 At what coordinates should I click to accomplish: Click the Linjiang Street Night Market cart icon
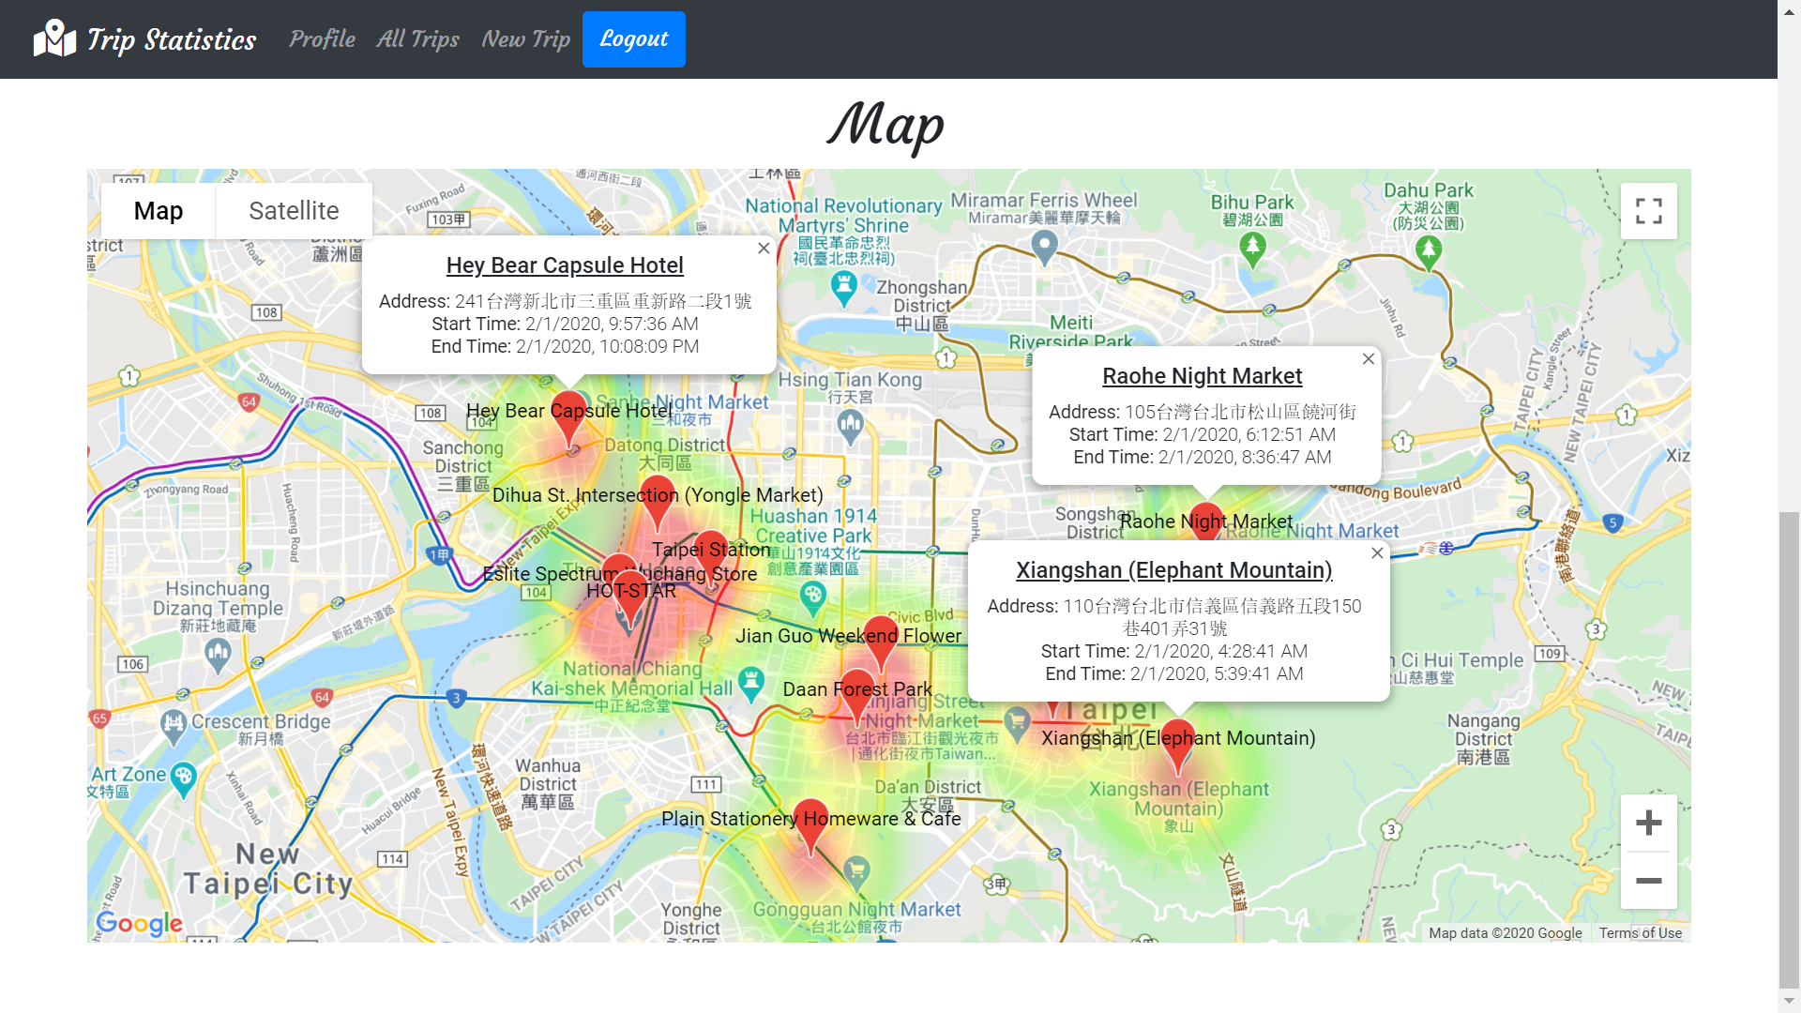point(1017,723)
